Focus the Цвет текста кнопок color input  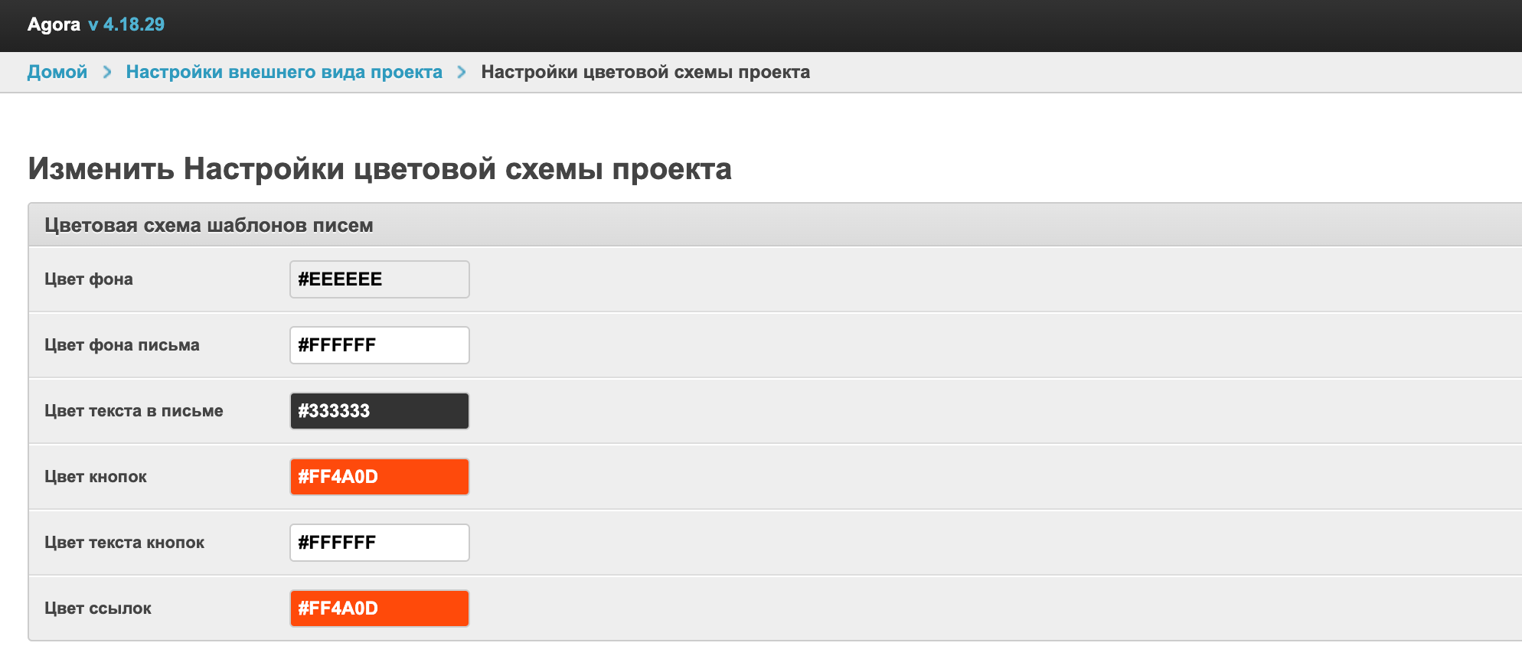pos(379,543)
